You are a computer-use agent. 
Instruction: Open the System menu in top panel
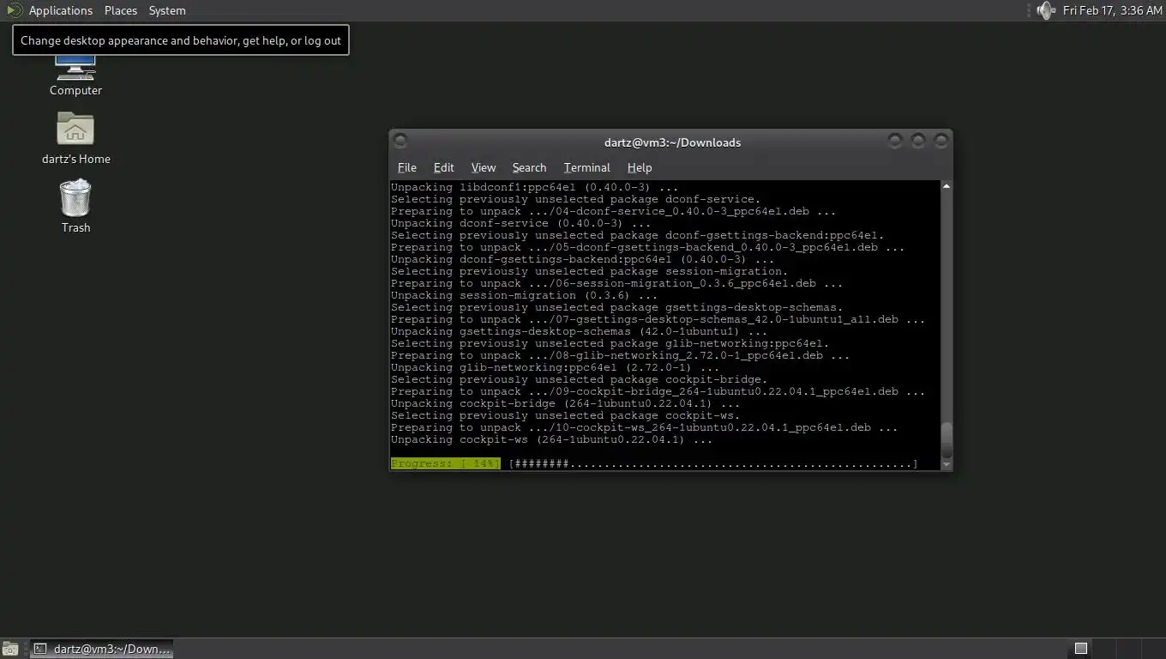pyautogui.click(x=167, y=10)
